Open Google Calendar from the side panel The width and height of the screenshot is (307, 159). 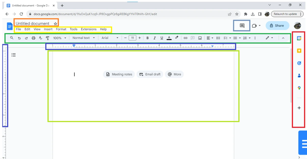click(299, 38)
